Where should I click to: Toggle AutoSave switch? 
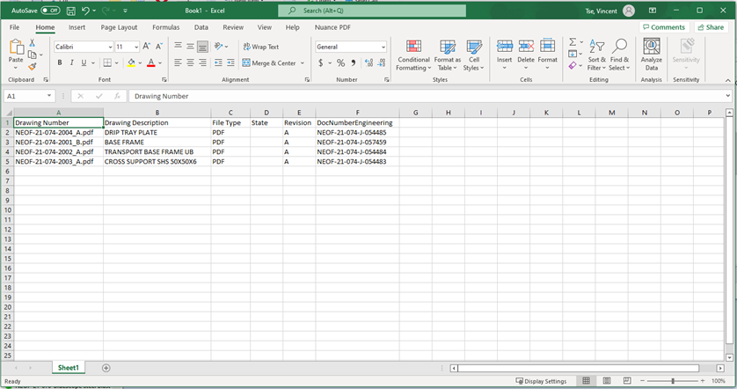coord(50,11)
